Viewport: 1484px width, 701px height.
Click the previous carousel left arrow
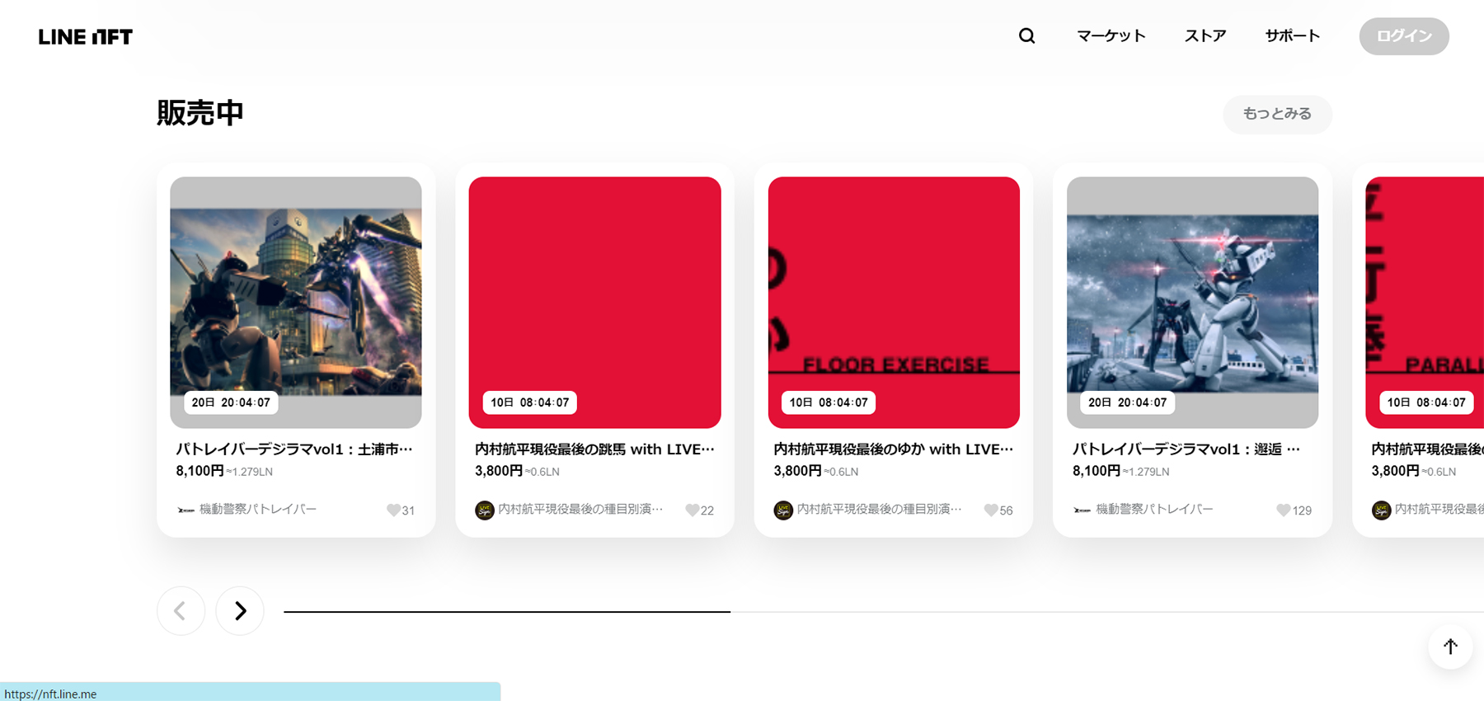[181, 610]
